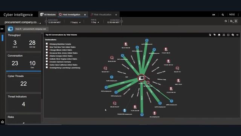Screen dimensions: 241x136
Task: Select the rightmost red monitor node
Action: coord(177,68)
